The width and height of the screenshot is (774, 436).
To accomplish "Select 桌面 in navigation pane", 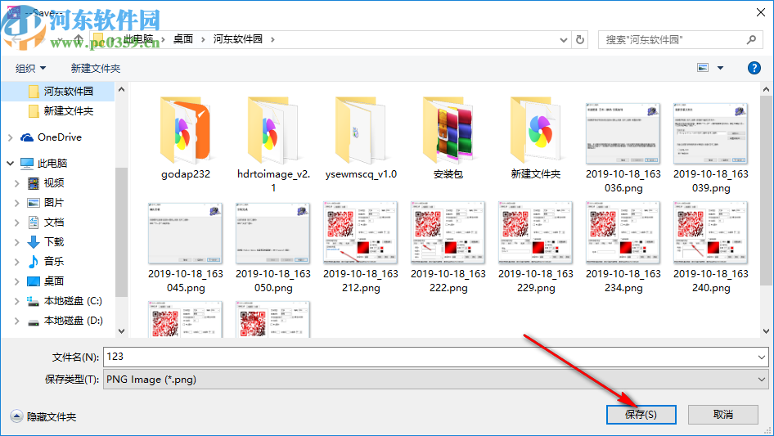I will (54, 281).
